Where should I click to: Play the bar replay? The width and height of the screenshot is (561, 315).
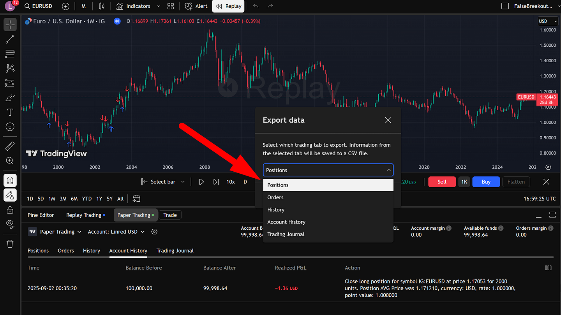[201, 182]
